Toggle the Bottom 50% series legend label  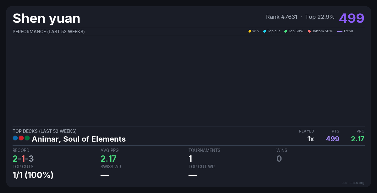[322, 31]
